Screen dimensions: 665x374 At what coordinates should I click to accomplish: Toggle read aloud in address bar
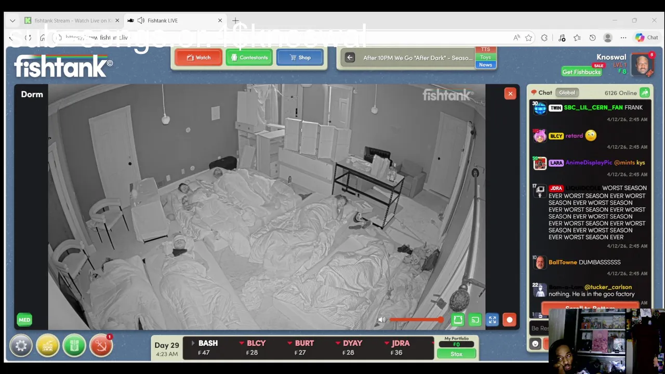(x=516, y=37)
